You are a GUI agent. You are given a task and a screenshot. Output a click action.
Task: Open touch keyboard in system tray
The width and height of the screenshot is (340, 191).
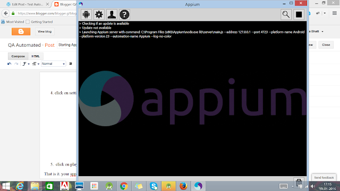283,186
